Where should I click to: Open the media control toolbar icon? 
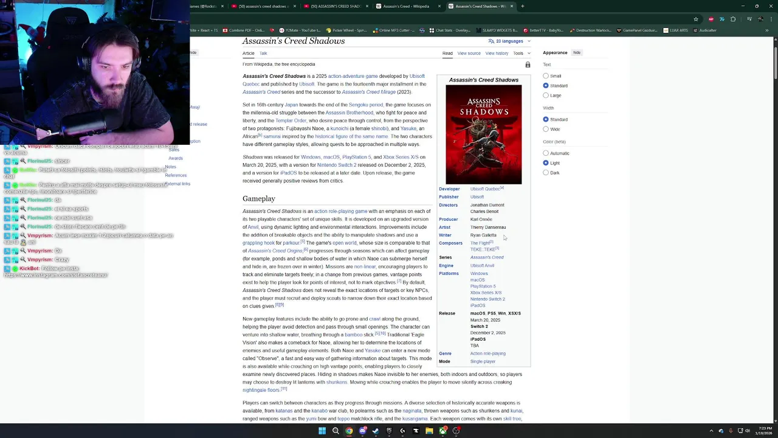coord(749,19)
